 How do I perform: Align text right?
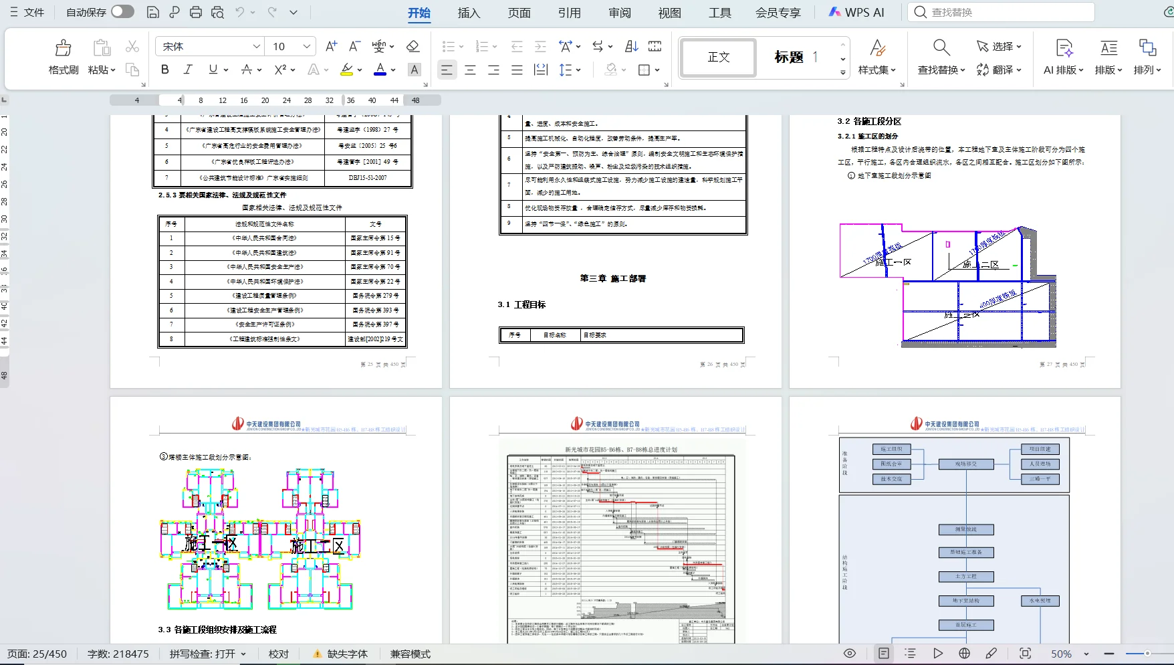tap(494, 70)
